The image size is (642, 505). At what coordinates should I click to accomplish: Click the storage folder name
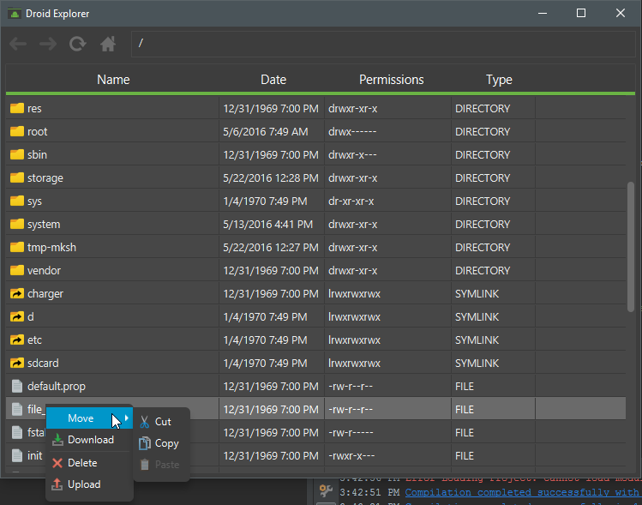45,178
